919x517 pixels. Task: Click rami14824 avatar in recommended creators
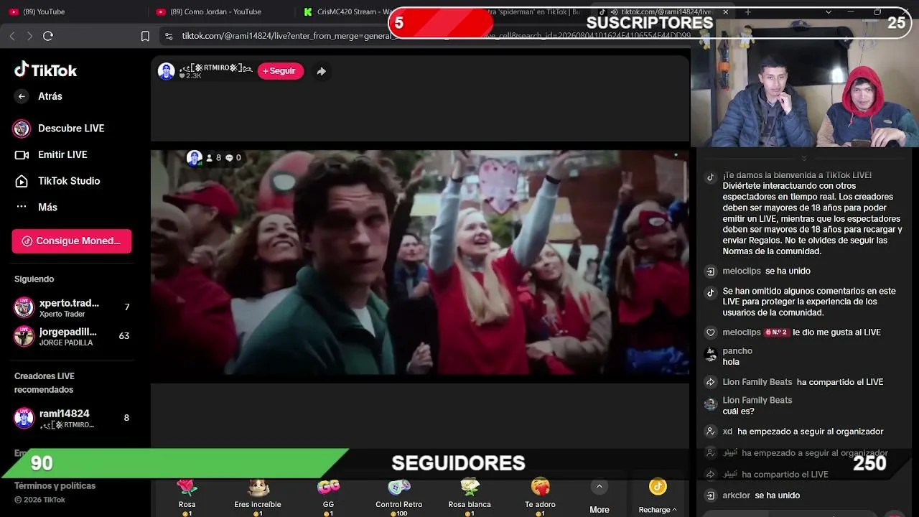[x=24, y=418]
